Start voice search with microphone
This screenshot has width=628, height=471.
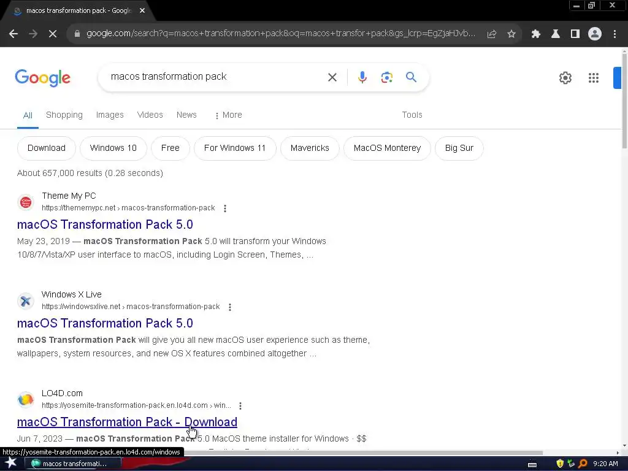coord(362,77)
